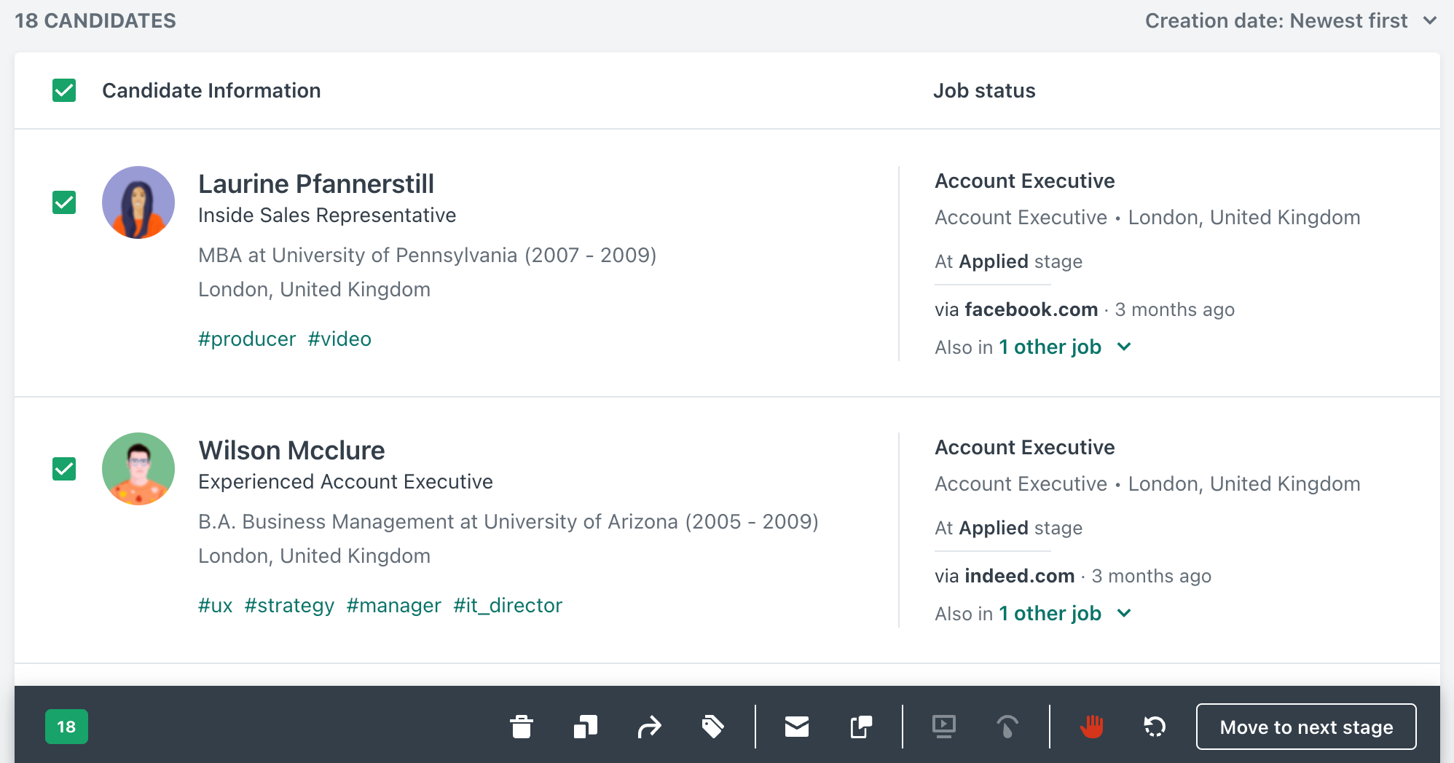Click Wilson Mcclure's avatar photo
The width and height of the screenshot is (1454, 763).
pos(138,469)
